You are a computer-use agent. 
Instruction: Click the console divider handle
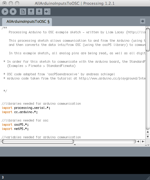point(75,145)
